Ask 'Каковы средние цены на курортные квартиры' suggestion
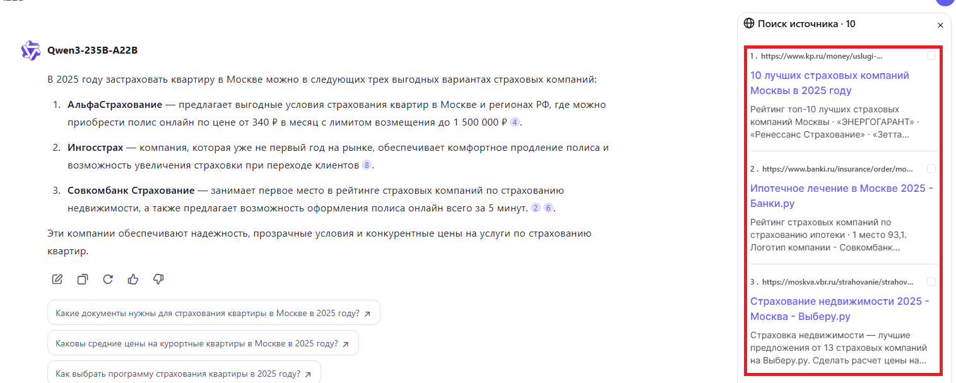This screenshot has height=383, width=956. click(203, 344)
